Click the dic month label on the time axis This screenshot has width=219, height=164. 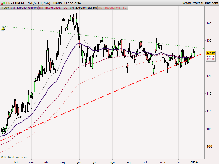[x=178, y=162]
